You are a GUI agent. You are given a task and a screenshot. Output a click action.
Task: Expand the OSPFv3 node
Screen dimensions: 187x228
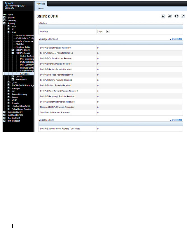[13, 77]
